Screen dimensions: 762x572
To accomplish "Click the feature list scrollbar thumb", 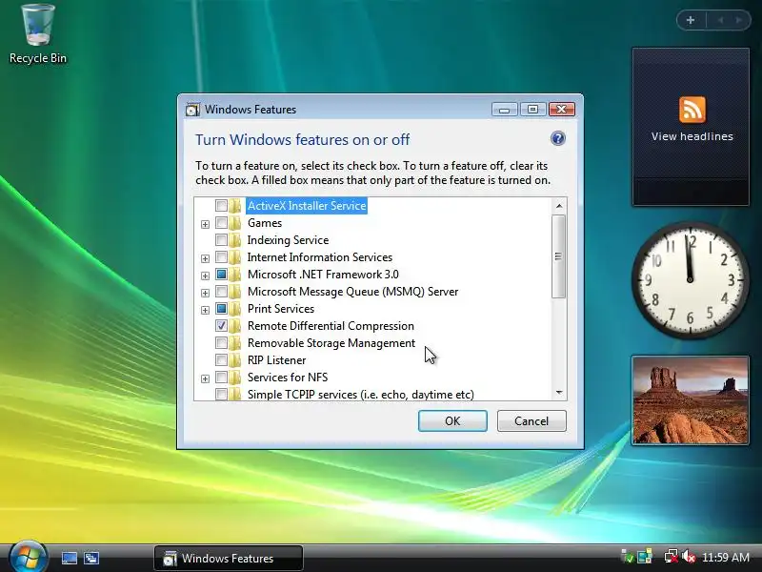I will [559, 256].
